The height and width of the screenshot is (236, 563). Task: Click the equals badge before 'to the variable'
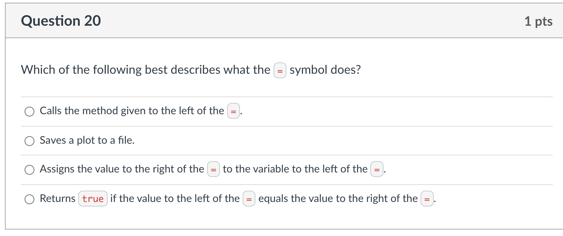(213, 170)
